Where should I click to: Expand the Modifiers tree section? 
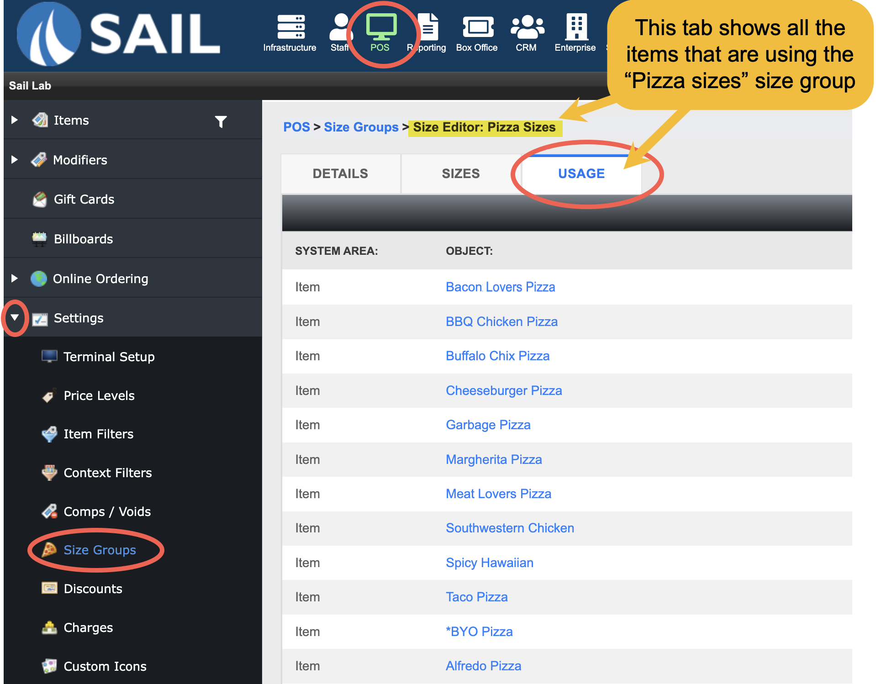point(15,160)
